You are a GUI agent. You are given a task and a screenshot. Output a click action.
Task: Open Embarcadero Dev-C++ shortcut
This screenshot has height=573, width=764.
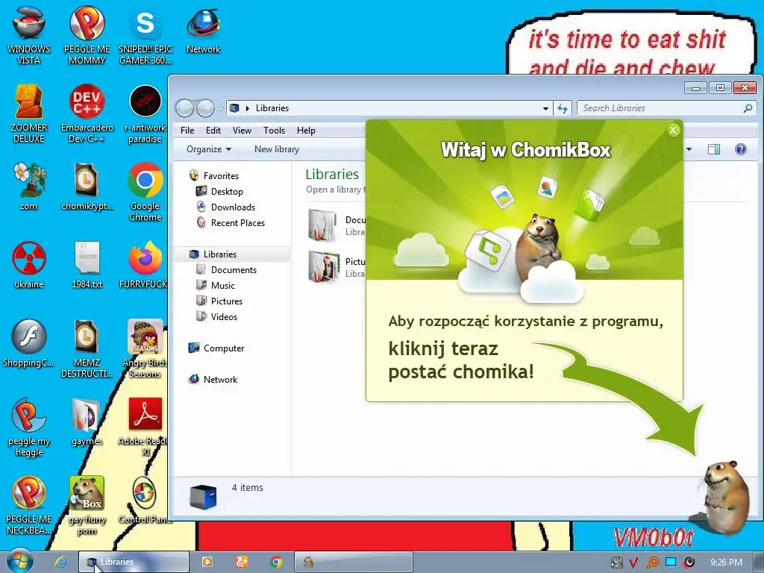point(87,114)
